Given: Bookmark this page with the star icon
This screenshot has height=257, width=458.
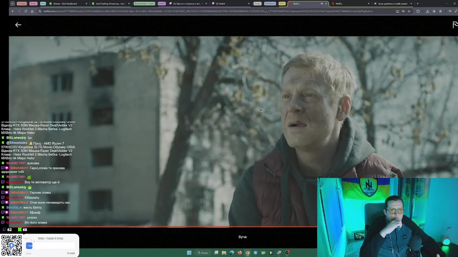Looking at the screenshot, I should [x=409, y=11].
